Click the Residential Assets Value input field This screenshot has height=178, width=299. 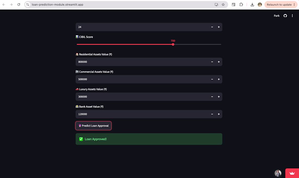(142, 62)
